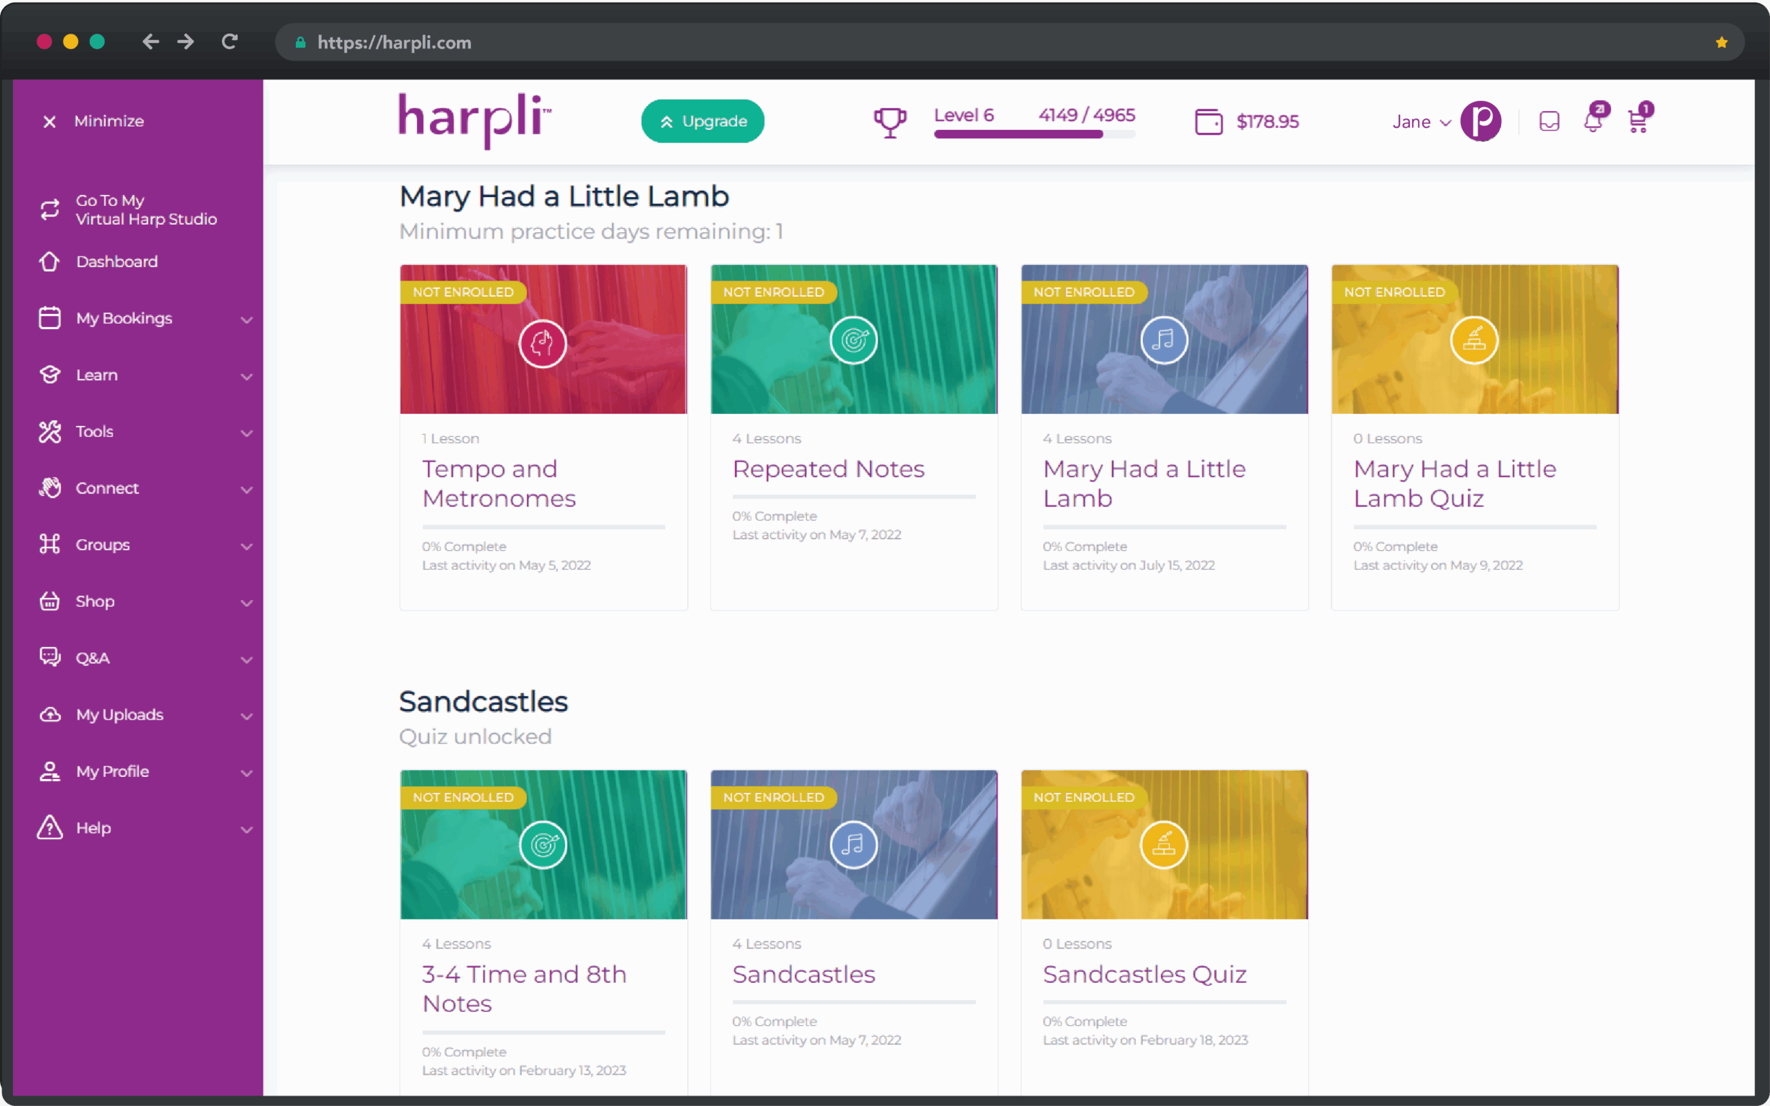
Task: Click the Sandcastles course music note icon
Action: click(854, 845)
